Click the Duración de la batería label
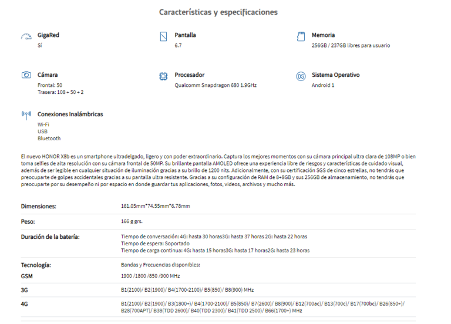This screenshot has height=324, width=451. [x=50, y=237]
